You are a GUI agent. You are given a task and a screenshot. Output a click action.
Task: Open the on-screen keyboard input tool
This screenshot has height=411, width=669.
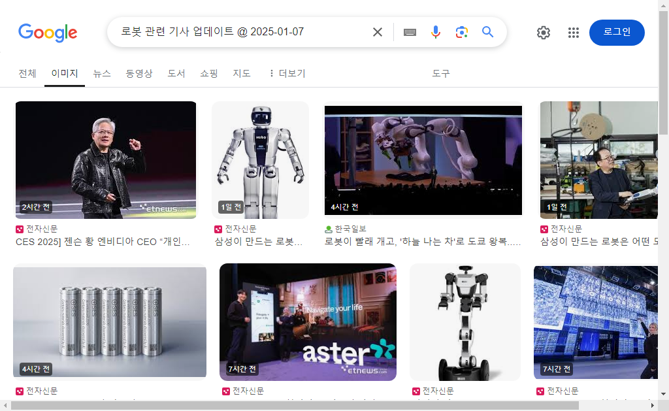410,33
